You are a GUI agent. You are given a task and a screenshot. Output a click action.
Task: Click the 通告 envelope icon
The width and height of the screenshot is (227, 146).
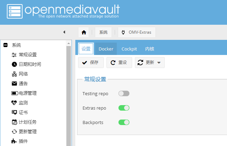[14, 83]
